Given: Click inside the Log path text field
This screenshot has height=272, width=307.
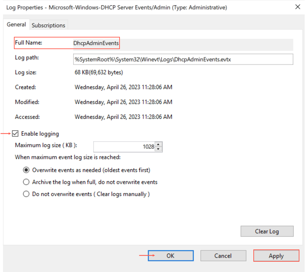Looking at the screenshot, I should [x=183, y=59].
